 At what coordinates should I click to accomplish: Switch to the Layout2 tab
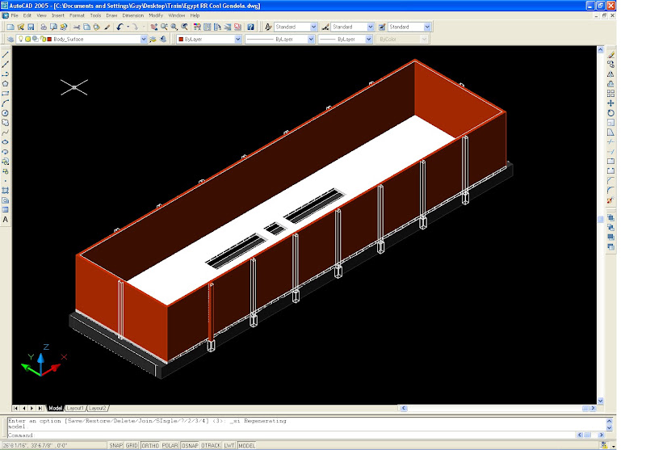[98, 408]
